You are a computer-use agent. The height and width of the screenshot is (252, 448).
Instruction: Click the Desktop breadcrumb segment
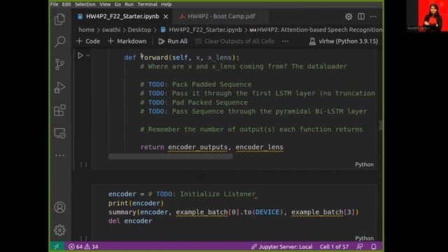coord(139,29)
